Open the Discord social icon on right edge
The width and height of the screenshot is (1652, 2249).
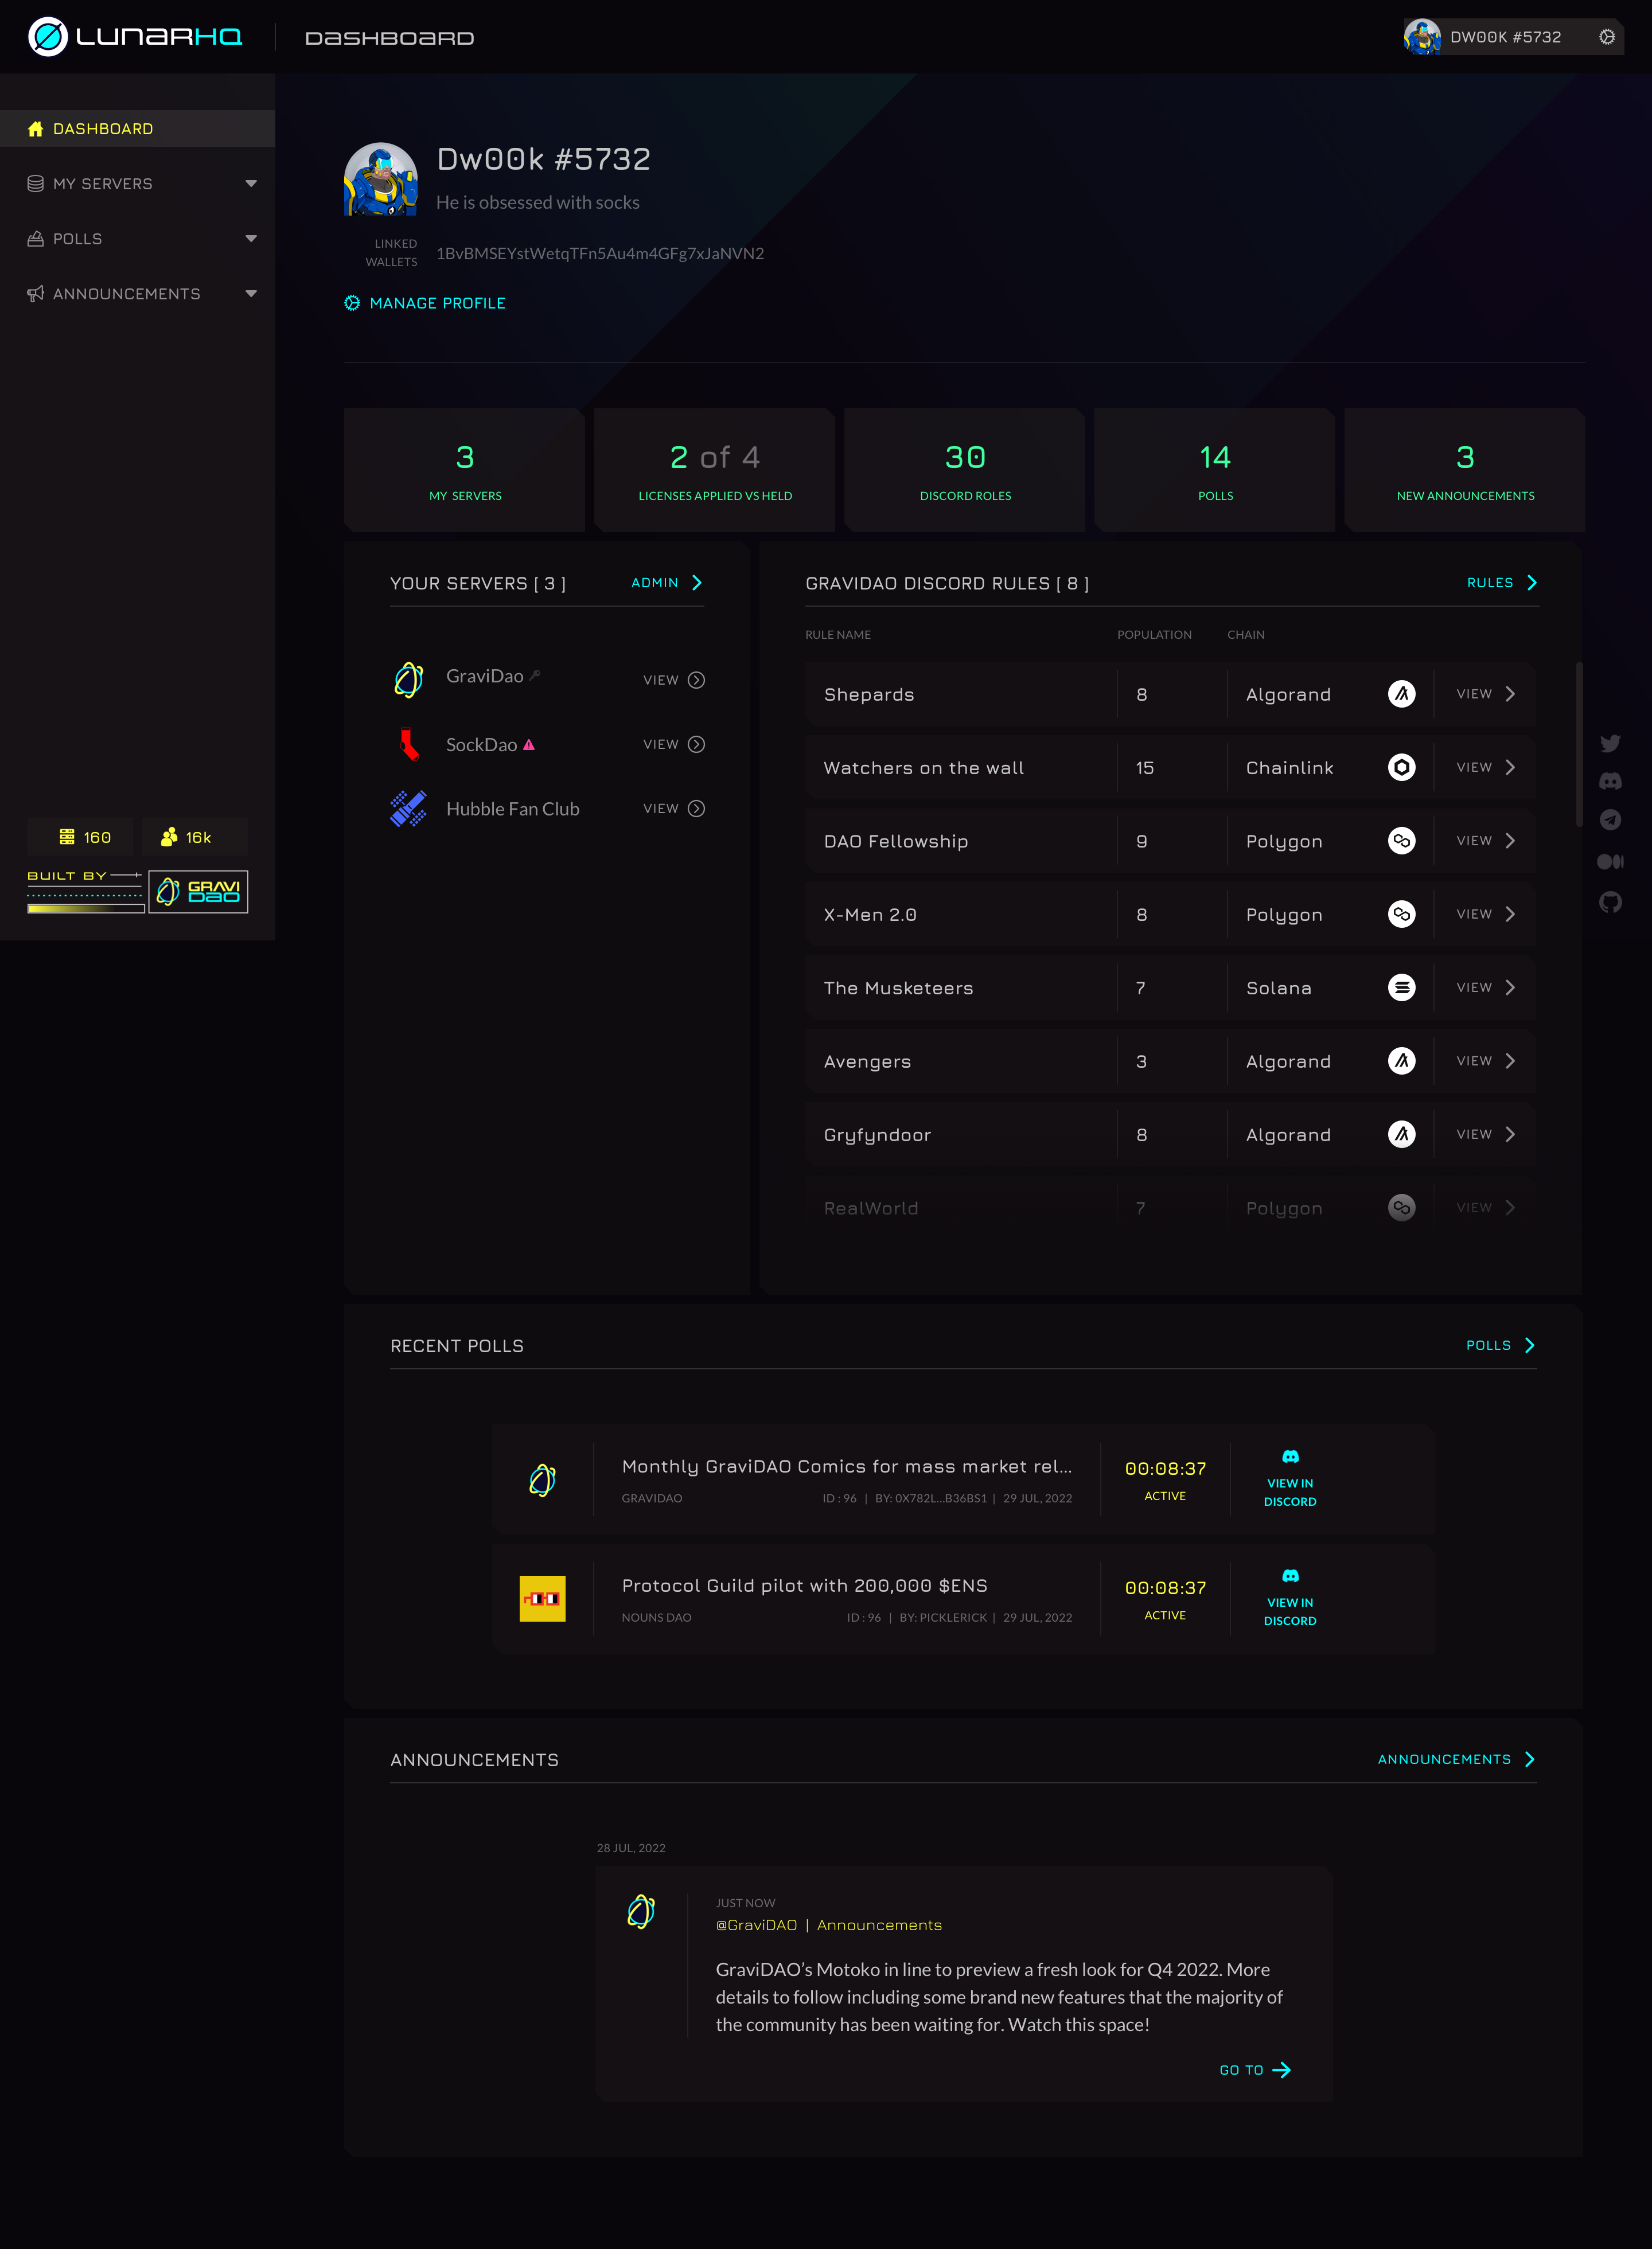coord(1610,782)
